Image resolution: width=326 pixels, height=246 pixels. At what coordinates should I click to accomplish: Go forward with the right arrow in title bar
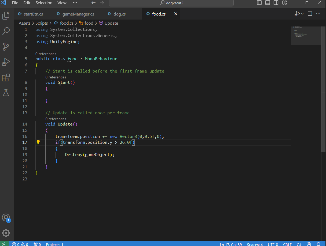102,3
